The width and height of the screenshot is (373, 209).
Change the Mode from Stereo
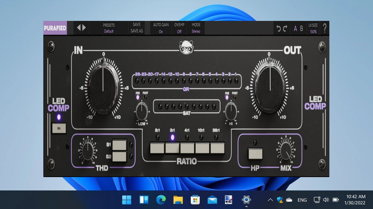(x=196, y=28)
